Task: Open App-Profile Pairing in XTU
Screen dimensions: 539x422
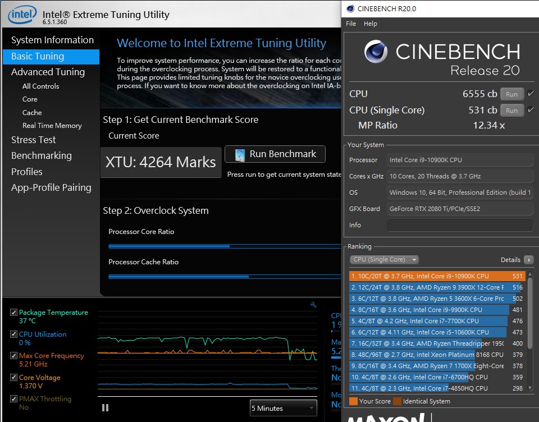Action: 51,187
